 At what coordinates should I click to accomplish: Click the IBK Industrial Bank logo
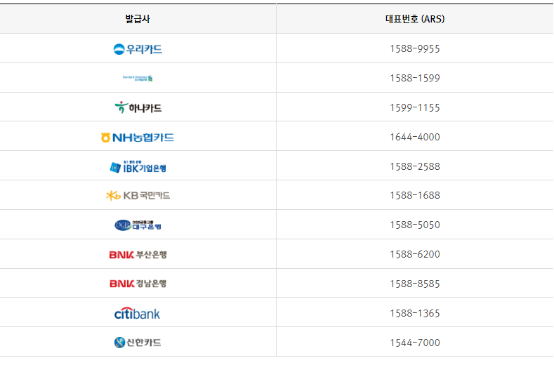(x=138, y=167)
